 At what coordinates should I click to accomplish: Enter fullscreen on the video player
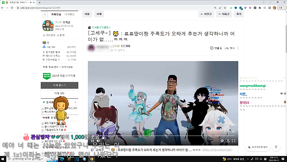pos(234,141)
